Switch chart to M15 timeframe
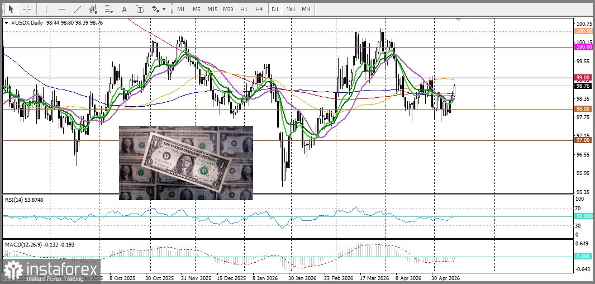 tap(212, 9)
